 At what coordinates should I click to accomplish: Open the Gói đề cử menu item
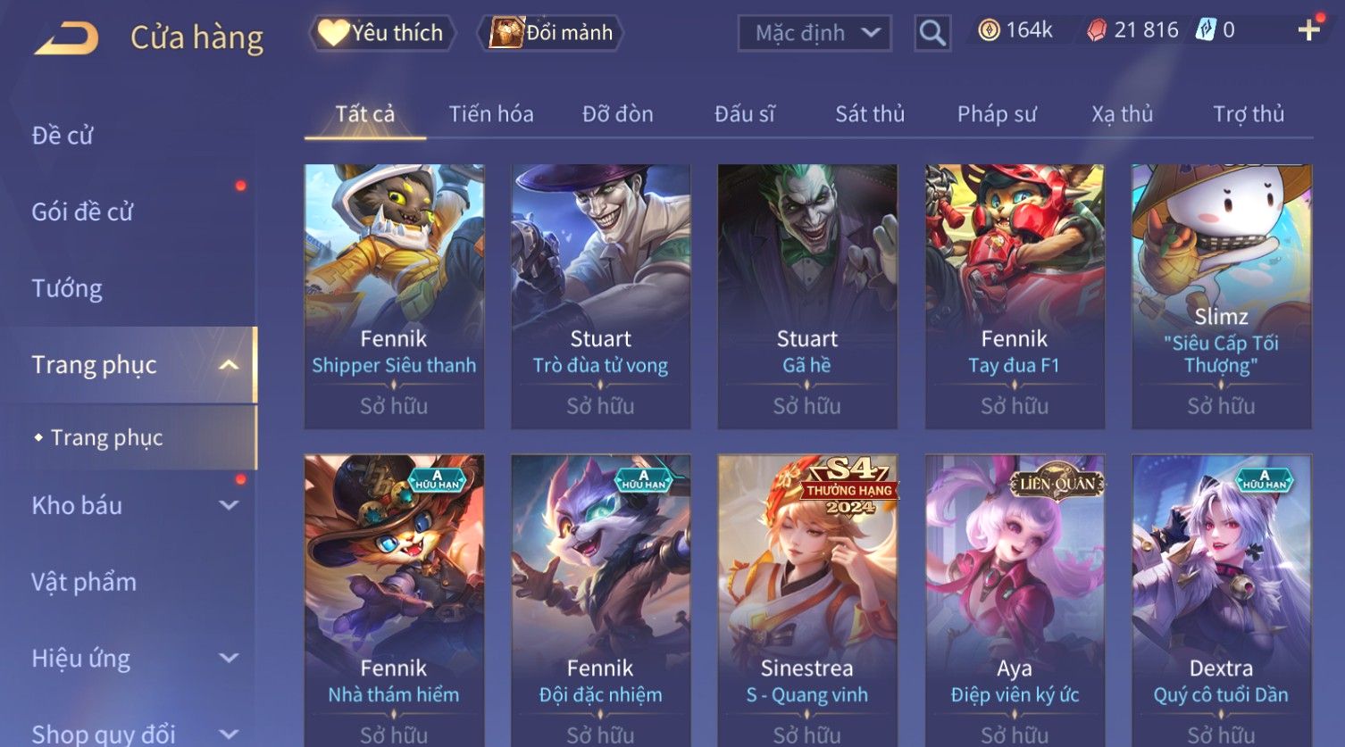(x=82, y=212)
